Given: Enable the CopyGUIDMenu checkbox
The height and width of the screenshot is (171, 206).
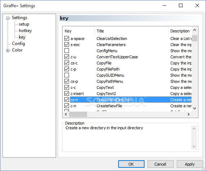Looking at the screenshot, I should 66,75.
